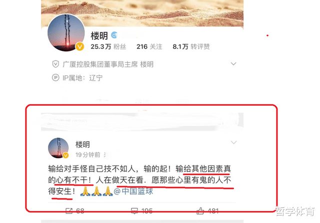Viewport: 320px width, 223px height.
Task: Open the 216 关注 following list
Action: (x=149, y=46)
